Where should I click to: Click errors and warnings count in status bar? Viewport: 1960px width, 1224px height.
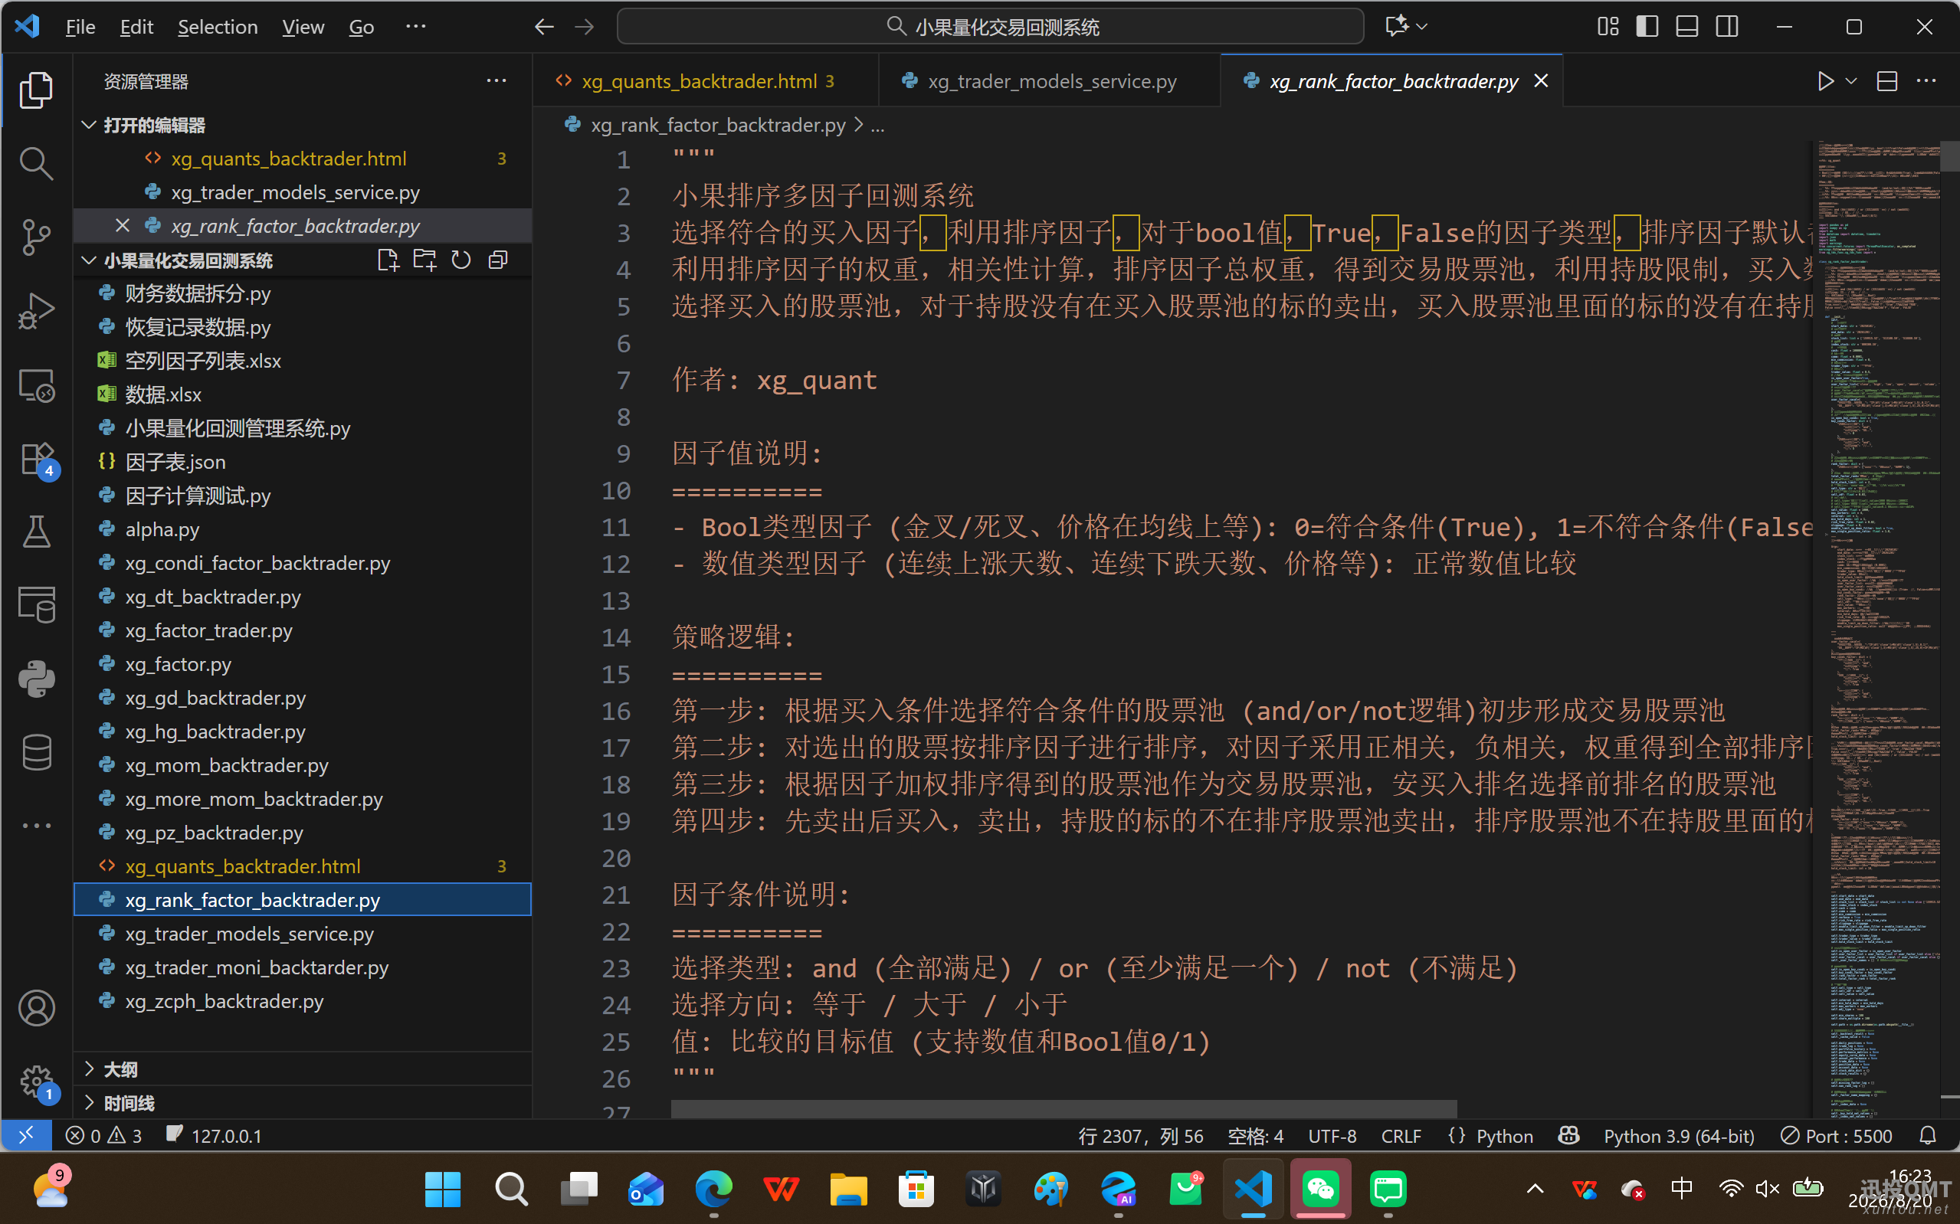point(104,1135)
